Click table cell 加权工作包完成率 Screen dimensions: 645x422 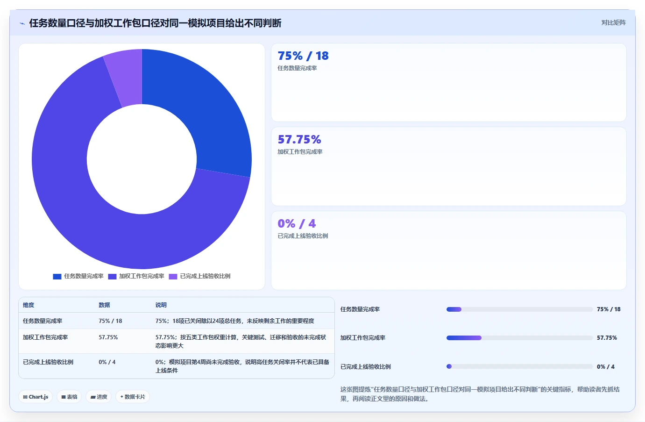[x=45, y=337]
